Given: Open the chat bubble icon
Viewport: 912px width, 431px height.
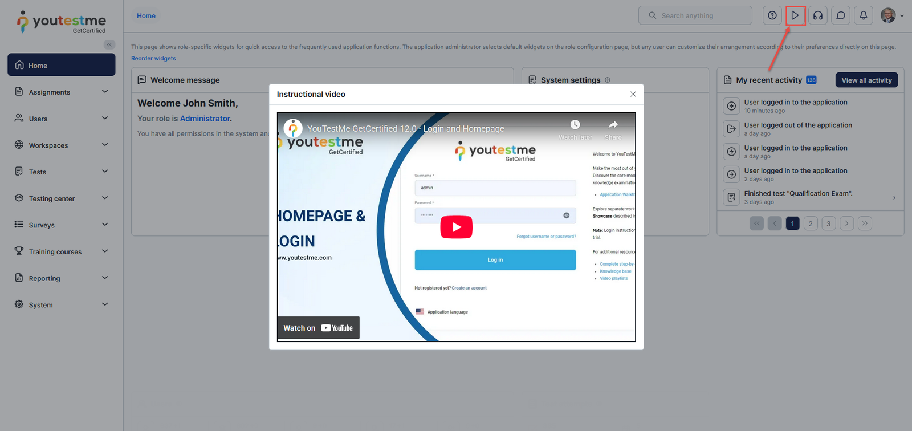Looking at the screenshot, I should coord(840,15).
